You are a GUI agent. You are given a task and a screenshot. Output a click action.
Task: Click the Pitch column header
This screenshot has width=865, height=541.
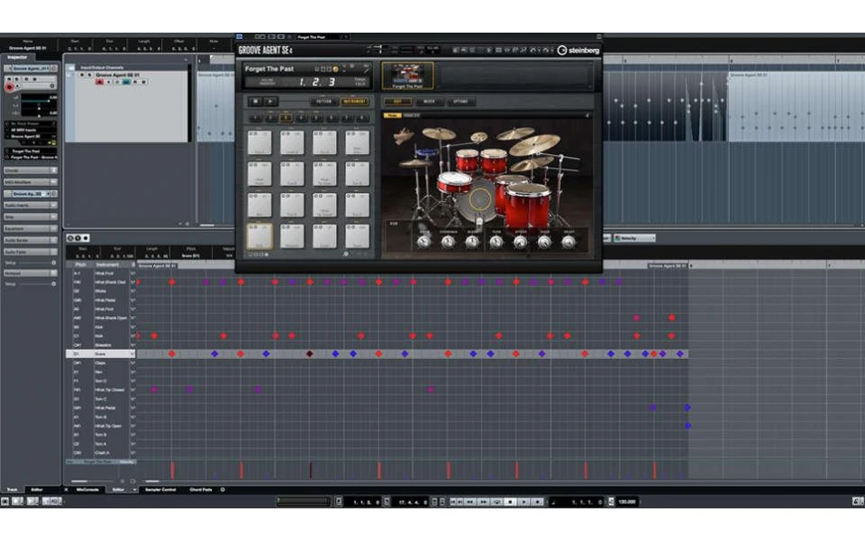click(80, 265)
